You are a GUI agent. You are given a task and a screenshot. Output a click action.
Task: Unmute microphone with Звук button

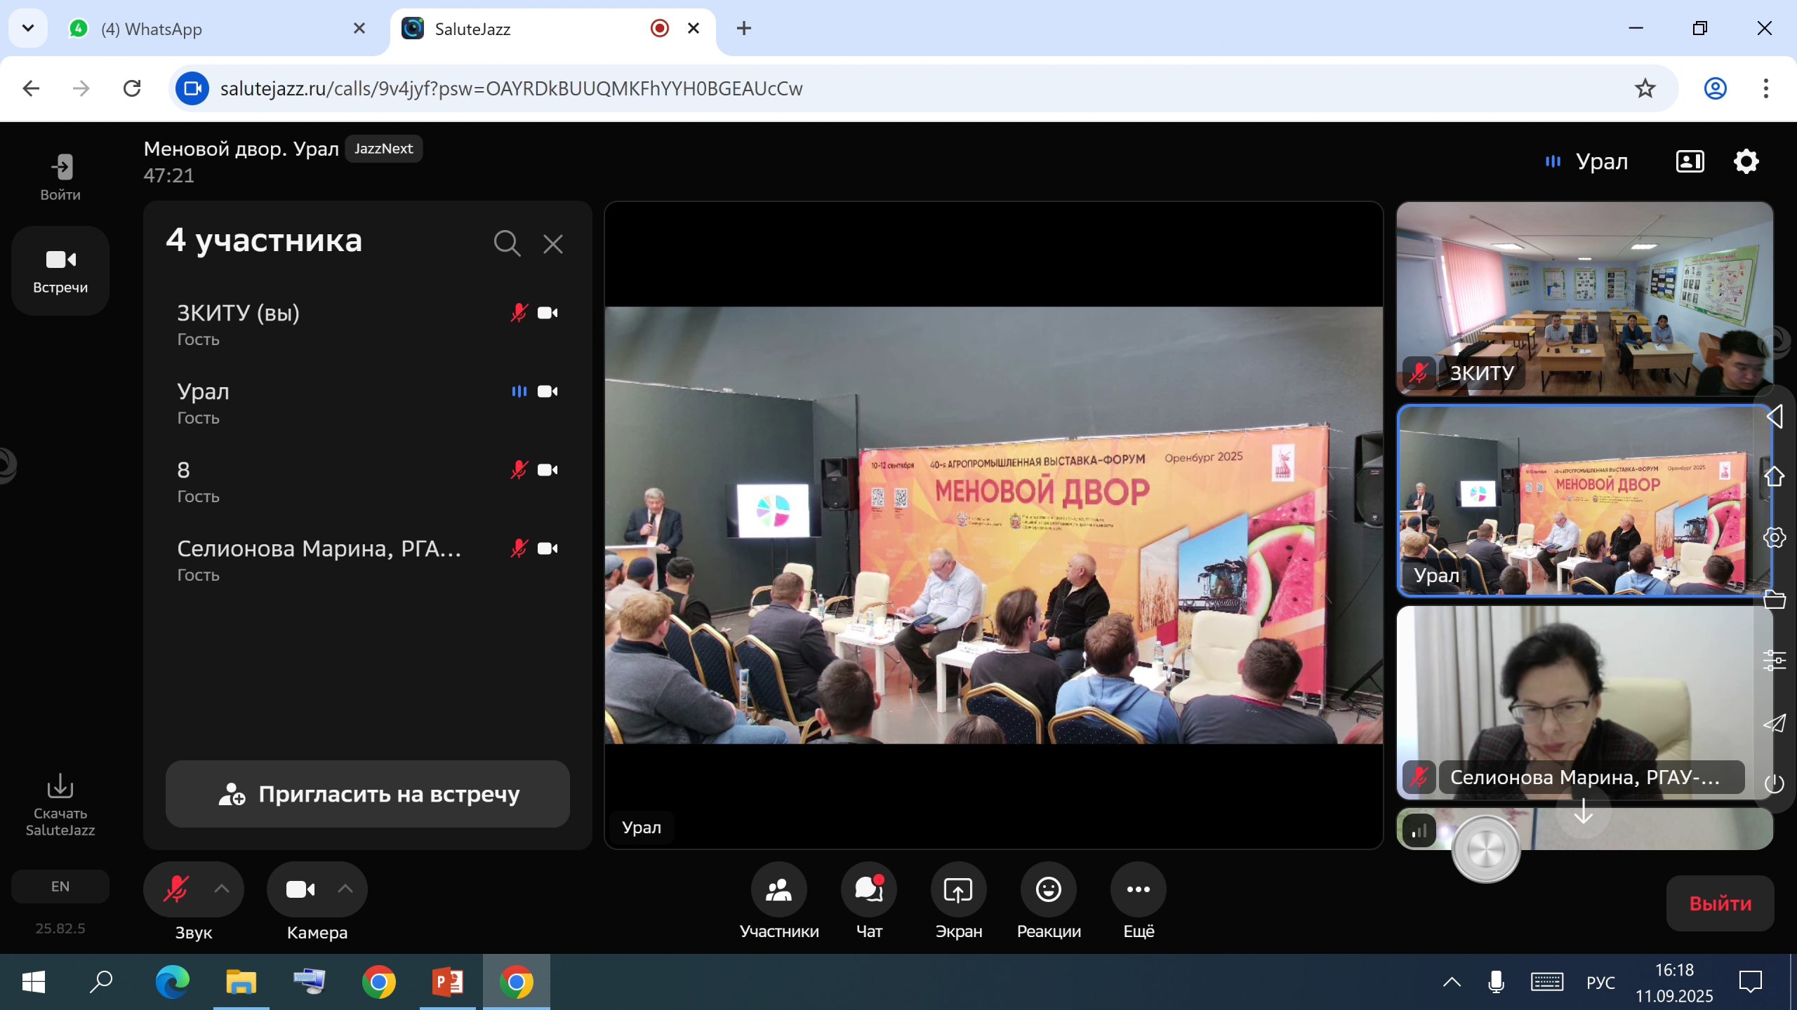click(x=176, y=889)
